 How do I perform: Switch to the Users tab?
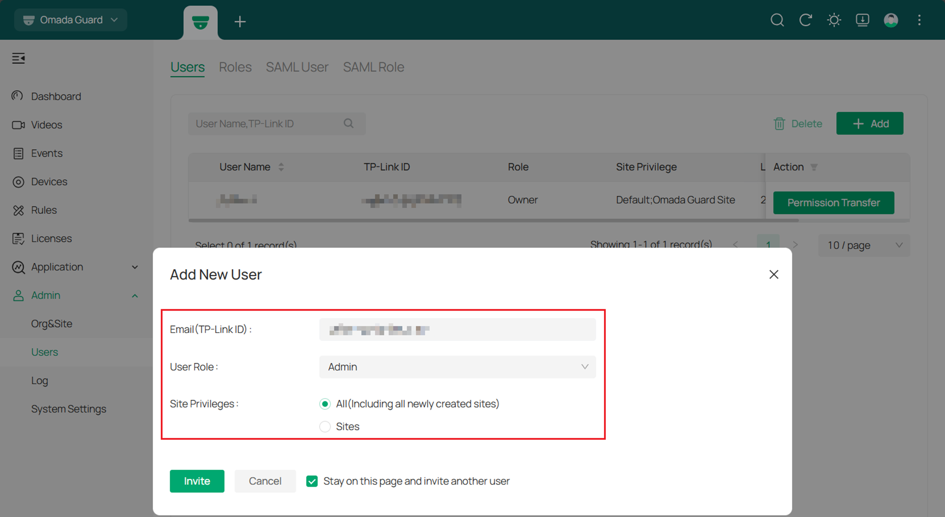click(x=187, y=68)
